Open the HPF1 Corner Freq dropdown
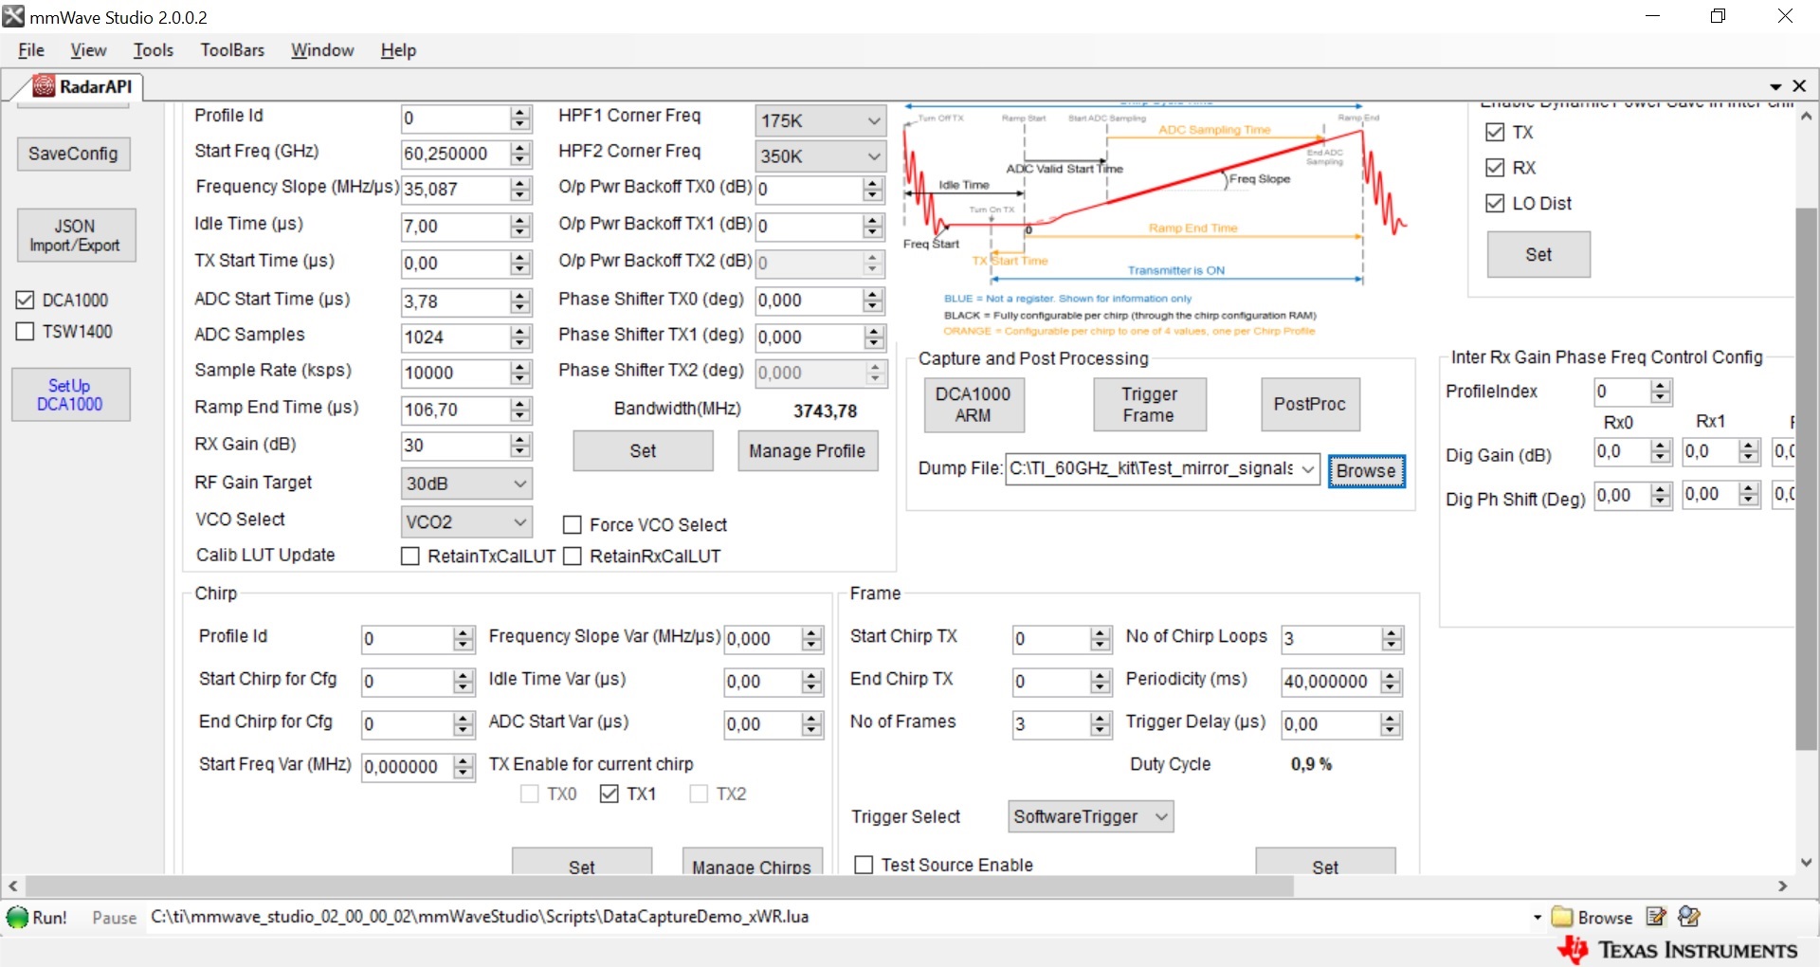This screenshot has height=967, width=1820. click(x=820, y=120)
